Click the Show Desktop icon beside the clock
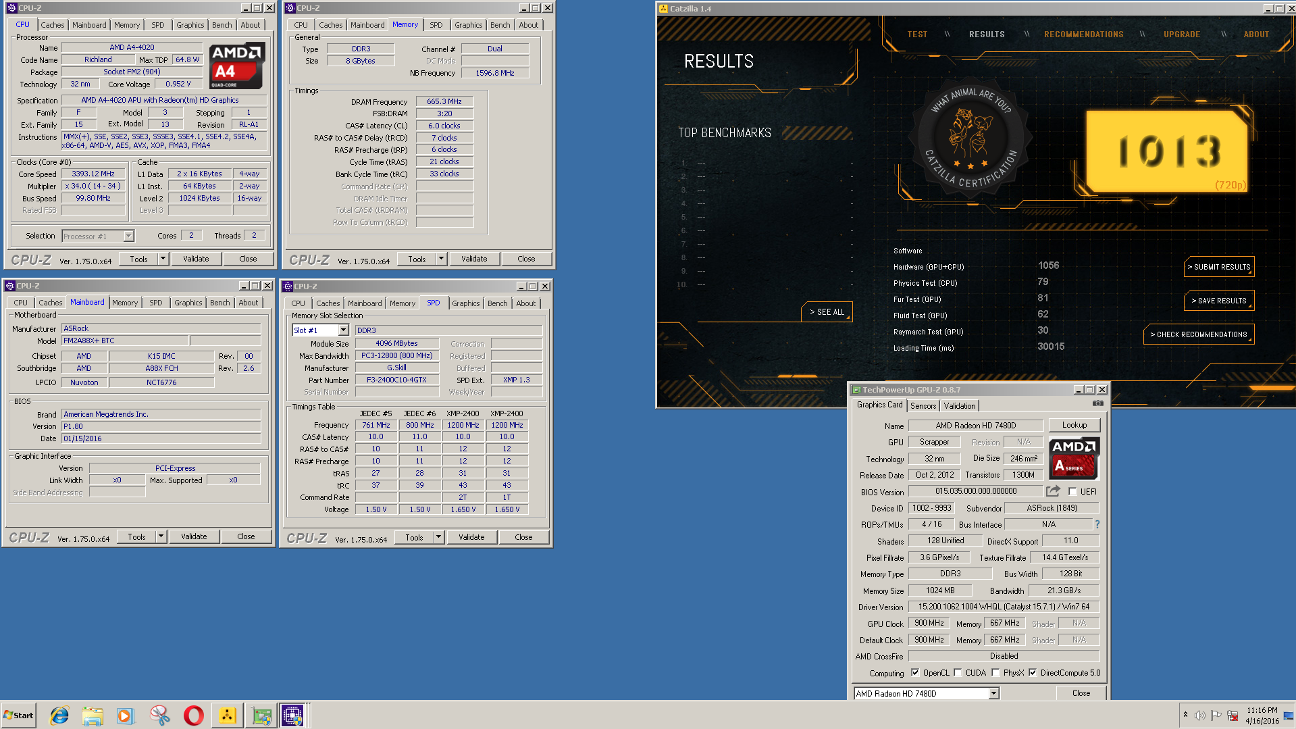 point(1288,715)
